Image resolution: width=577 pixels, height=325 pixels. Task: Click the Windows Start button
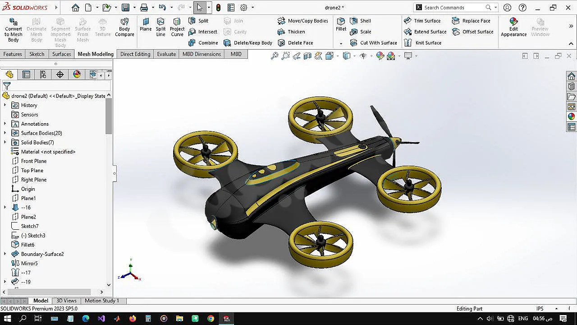(8, 319)
